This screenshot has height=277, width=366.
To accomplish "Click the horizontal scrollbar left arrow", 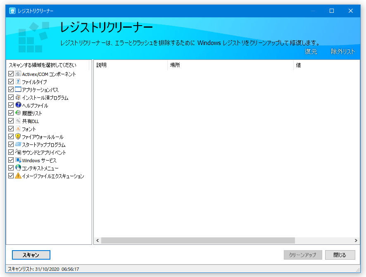I will point(97,240).
